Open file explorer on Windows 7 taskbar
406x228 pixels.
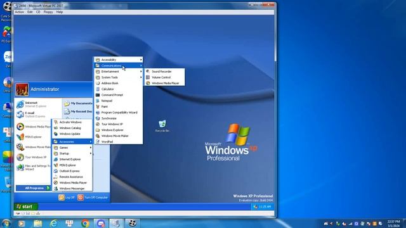[x=38, y=223]
